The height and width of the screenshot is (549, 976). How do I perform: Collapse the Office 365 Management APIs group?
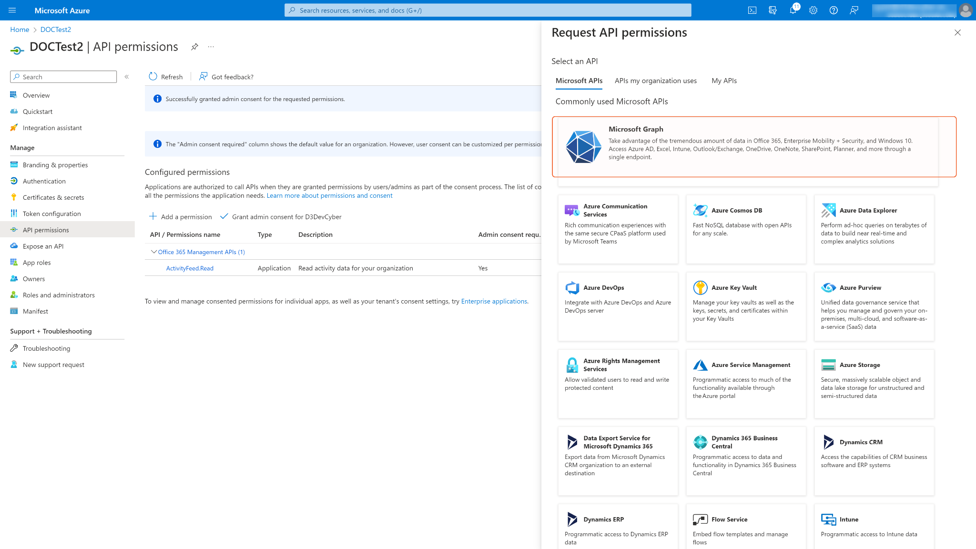[x=153, y=252]
